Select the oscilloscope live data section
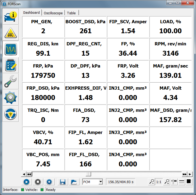 tap(11, 49)
